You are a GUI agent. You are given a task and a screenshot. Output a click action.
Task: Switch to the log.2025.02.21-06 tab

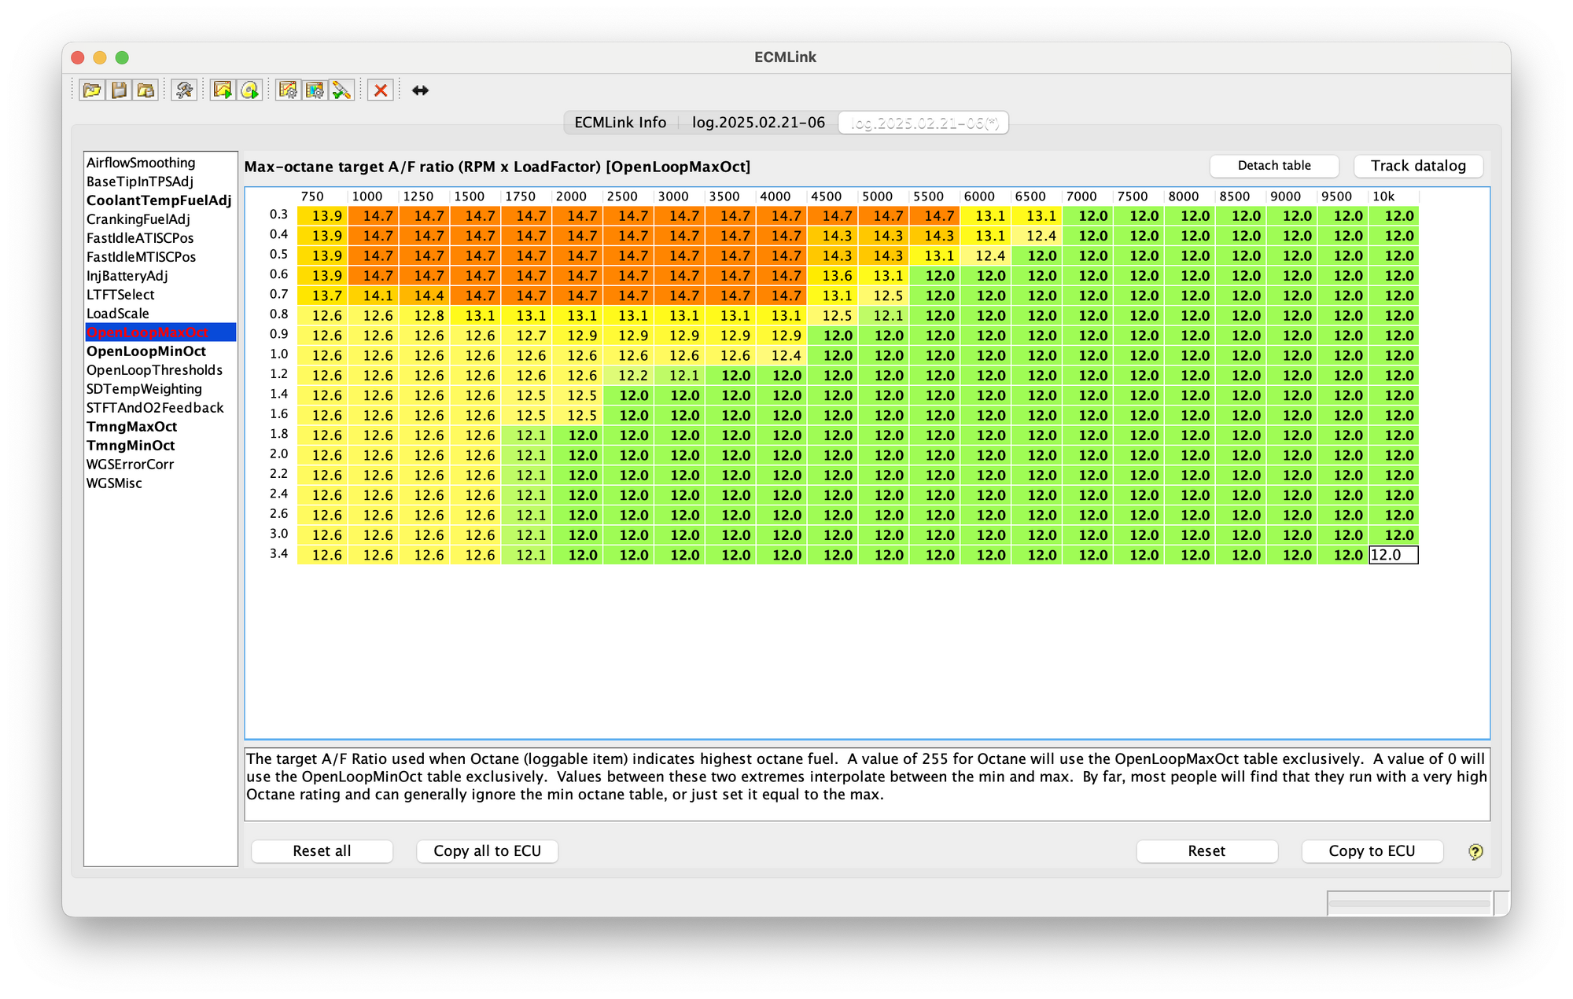coord(758,123)
